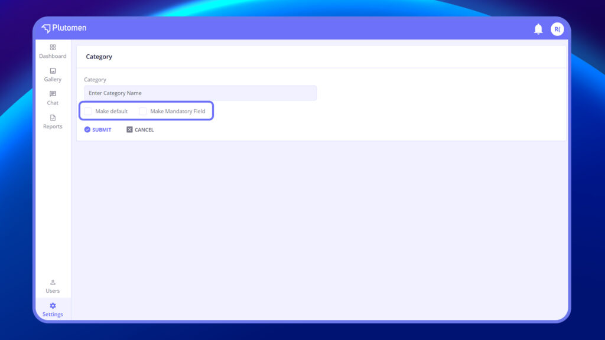Viewport: 605px width, 340px height.
Task: Cancel the category creation
Action: [x=140, y=129]
